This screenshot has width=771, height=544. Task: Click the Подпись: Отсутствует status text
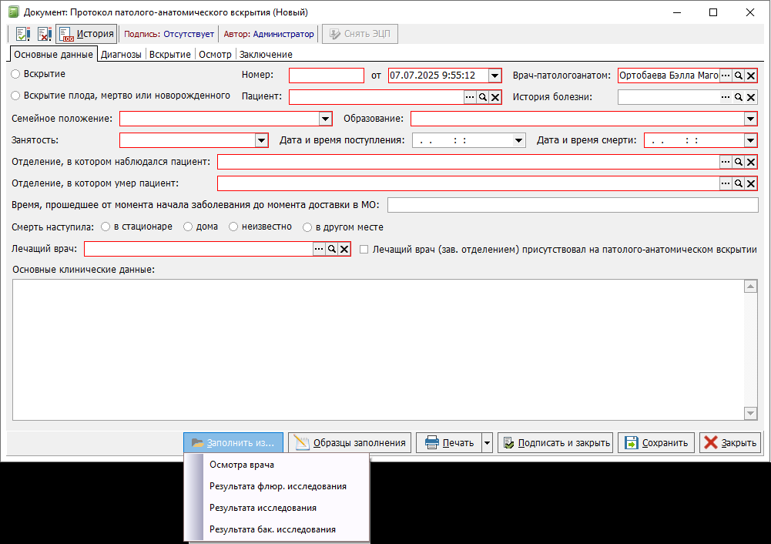pyautogui.click(x=169, y=34)
